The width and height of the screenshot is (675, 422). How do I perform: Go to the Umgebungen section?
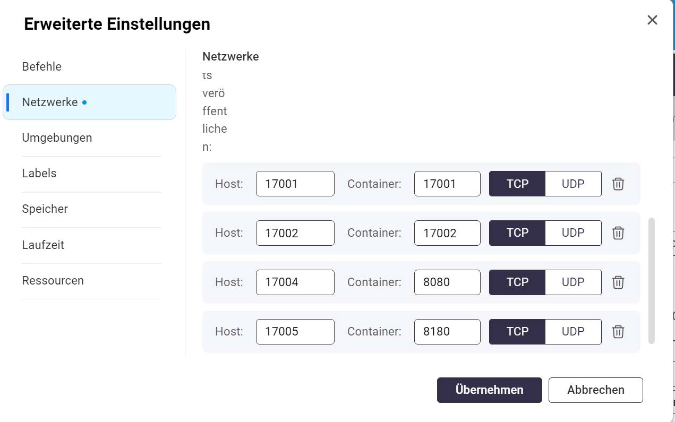pos(57,138)
